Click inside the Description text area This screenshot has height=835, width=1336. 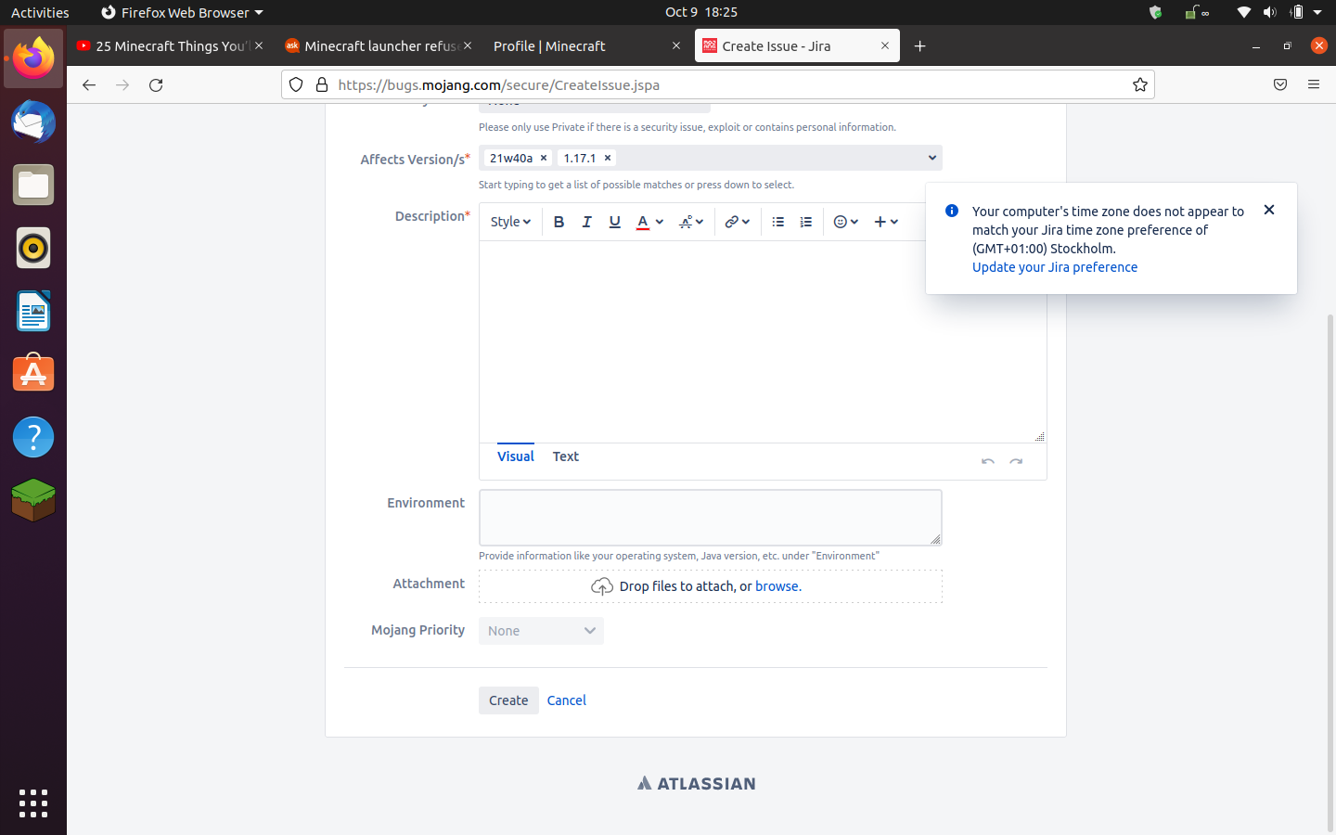763,341
